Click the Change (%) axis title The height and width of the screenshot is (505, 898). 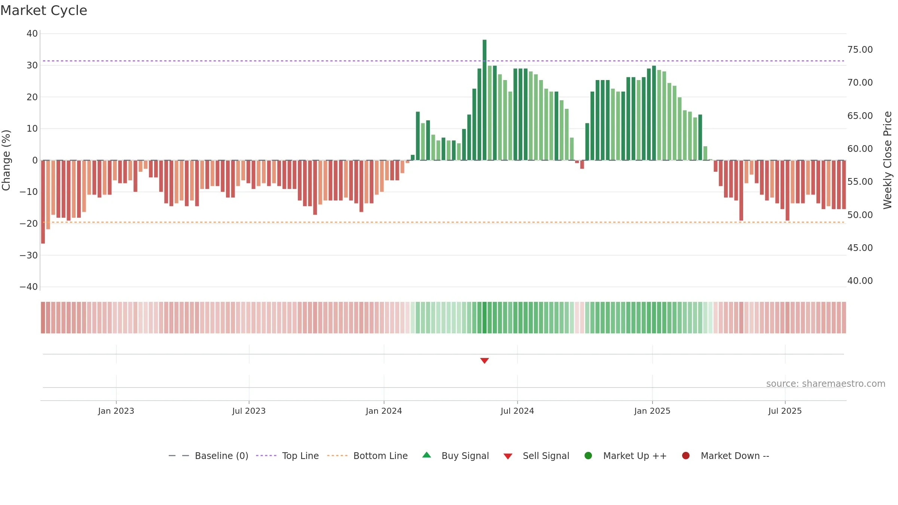click(6, 160)
